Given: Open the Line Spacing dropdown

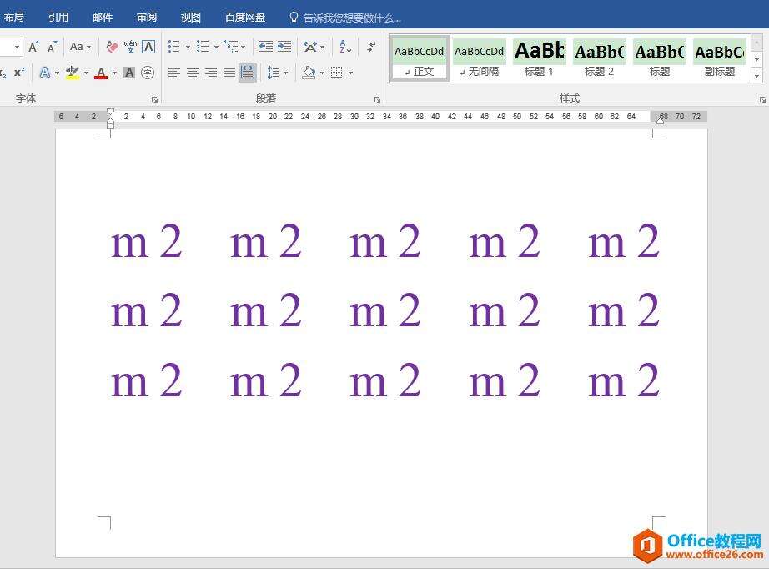Looking at the screenshot, I should coord(285,73).
